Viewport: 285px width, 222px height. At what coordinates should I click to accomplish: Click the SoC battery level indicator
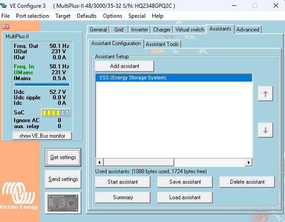(56, 113)
